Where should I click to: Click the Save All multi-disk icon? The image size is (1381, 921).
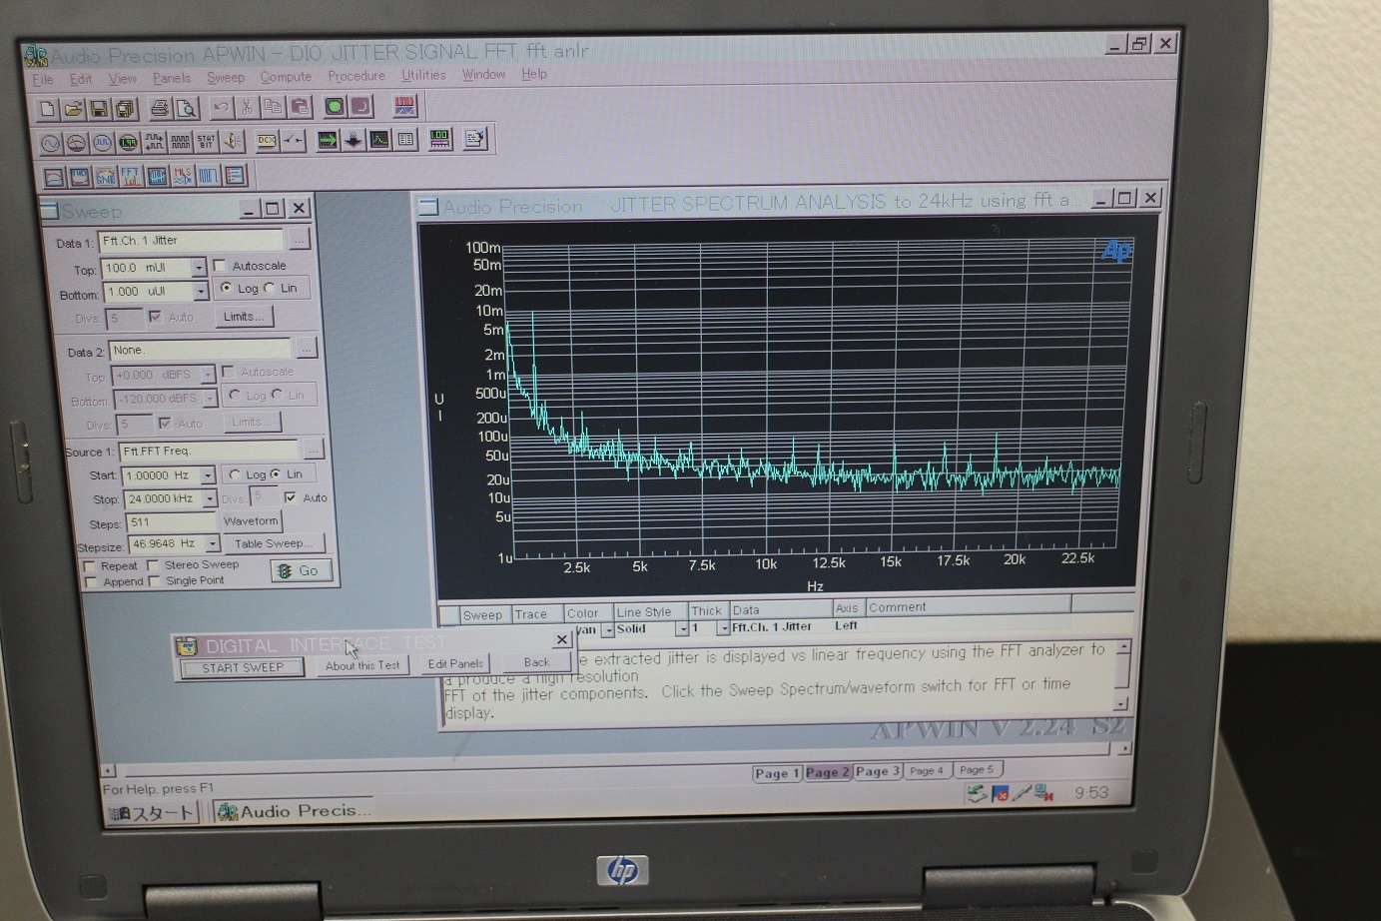coord(124,109)
